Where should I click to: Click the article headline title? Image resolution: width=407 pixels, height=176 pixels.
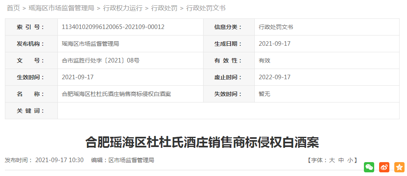[202, 143]
